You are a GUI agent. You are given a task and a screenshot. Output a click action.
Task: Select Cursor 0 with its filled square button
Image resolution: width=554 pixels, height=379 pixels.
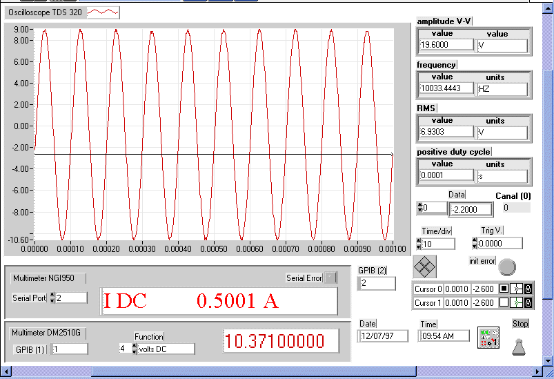point(504,289)
